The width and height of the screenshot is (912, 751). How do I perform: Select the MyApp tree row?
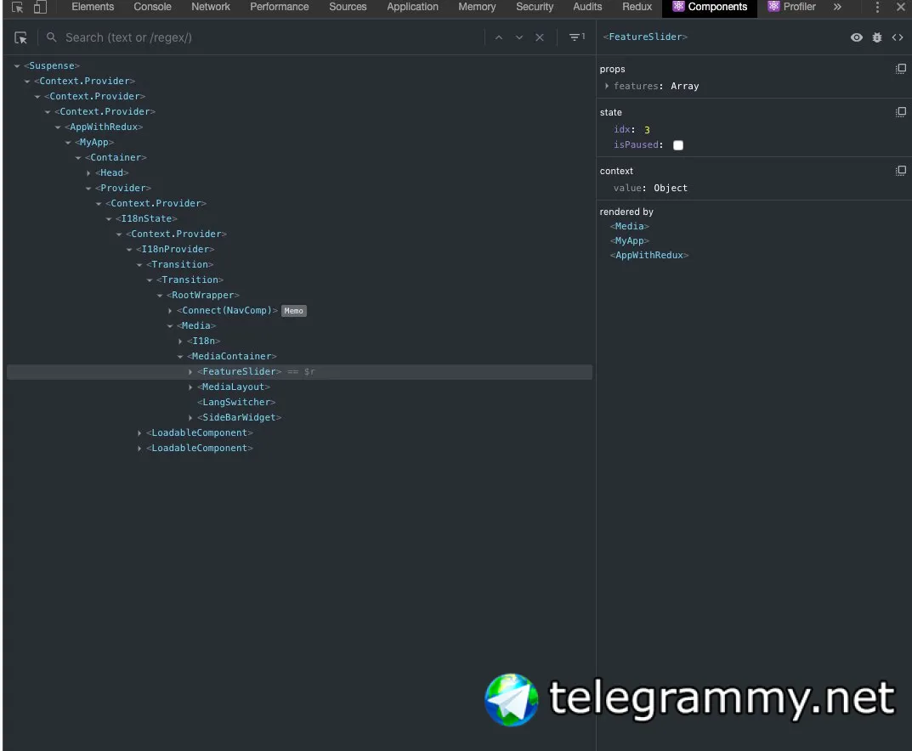coord(299,143)
